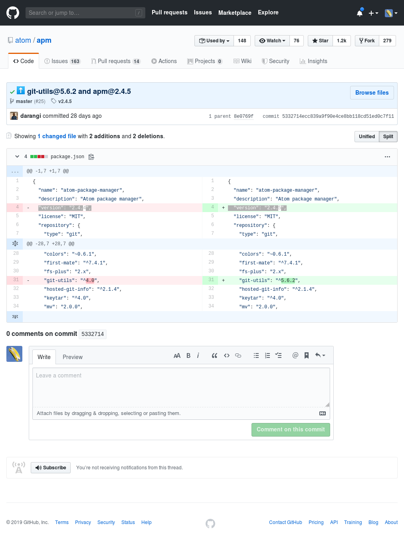This screenshot has height=548, width=404.
Task: Open the 1 changed file link
Action: [57, 136]
